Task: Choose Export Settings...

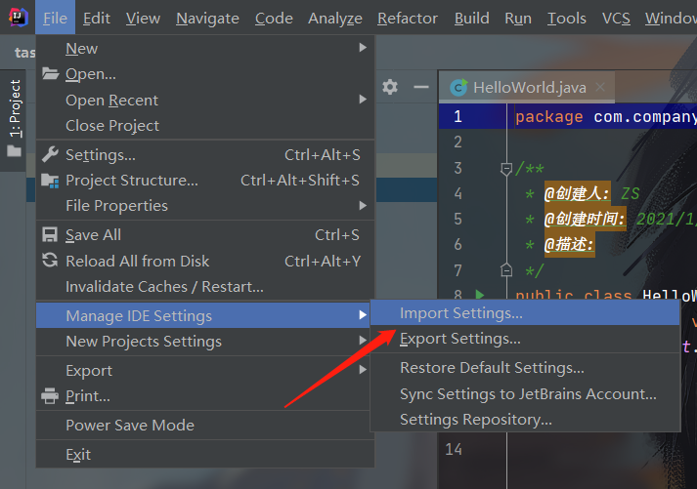Action: pos(525,338)
